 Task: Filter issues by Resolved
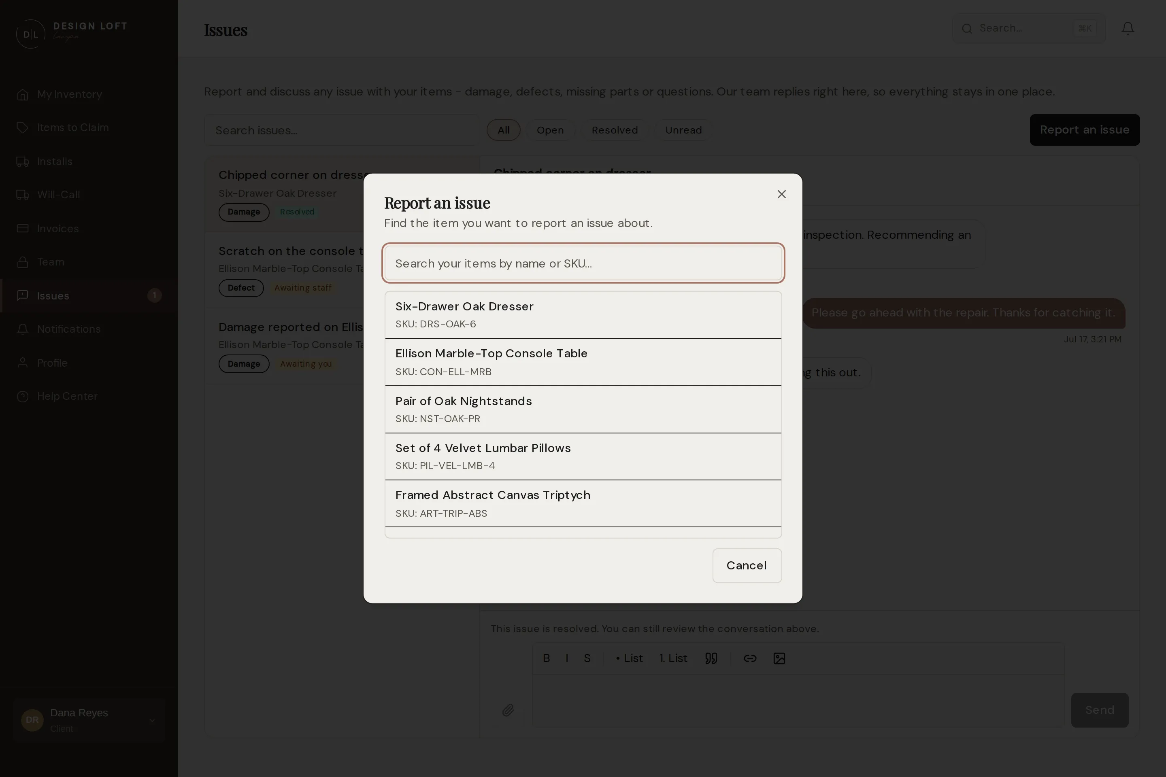click(614, 130)
